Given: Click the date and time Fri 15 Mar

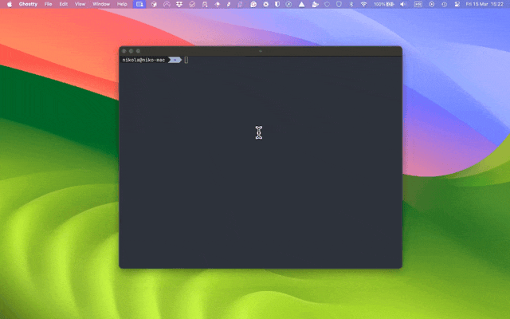Looking at the screenshot, I should click(484, 4).
